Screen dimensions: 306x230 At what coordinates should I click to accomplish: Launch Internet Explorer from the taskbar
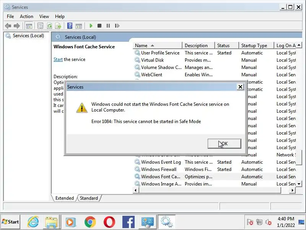pyautogui.click(x=33, y=222)
